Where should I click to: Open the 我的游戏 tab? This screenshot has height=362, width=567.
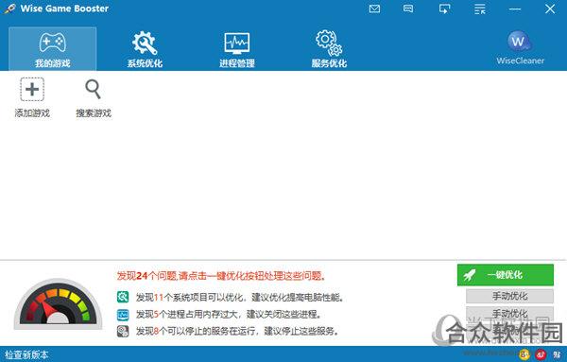pyautogui.click(x=52, y=49)
